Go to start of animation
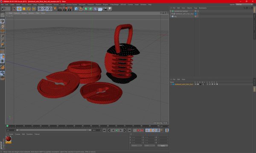The image size is (256, 153). click(105, 130)
